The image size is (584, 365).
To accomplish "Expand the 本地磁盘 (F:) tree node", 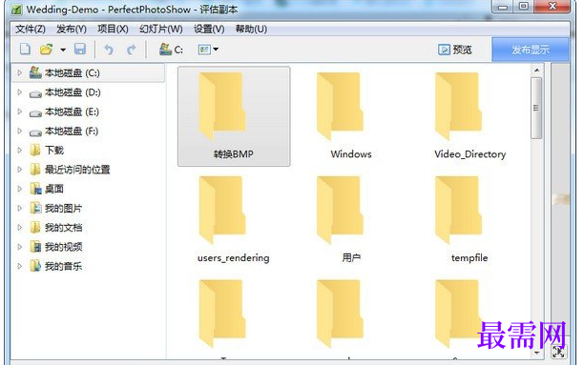I will point(20,131).
